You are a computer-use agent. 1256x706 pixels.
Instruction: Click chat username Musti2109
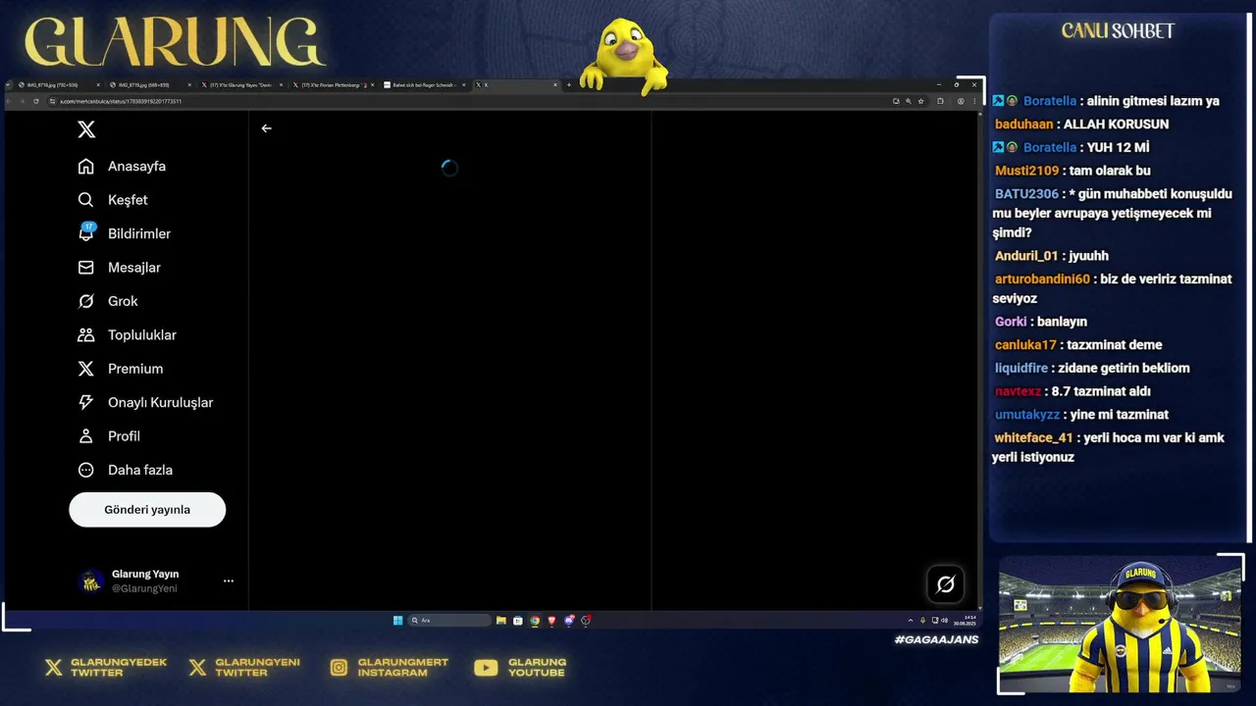point(1027,171)
